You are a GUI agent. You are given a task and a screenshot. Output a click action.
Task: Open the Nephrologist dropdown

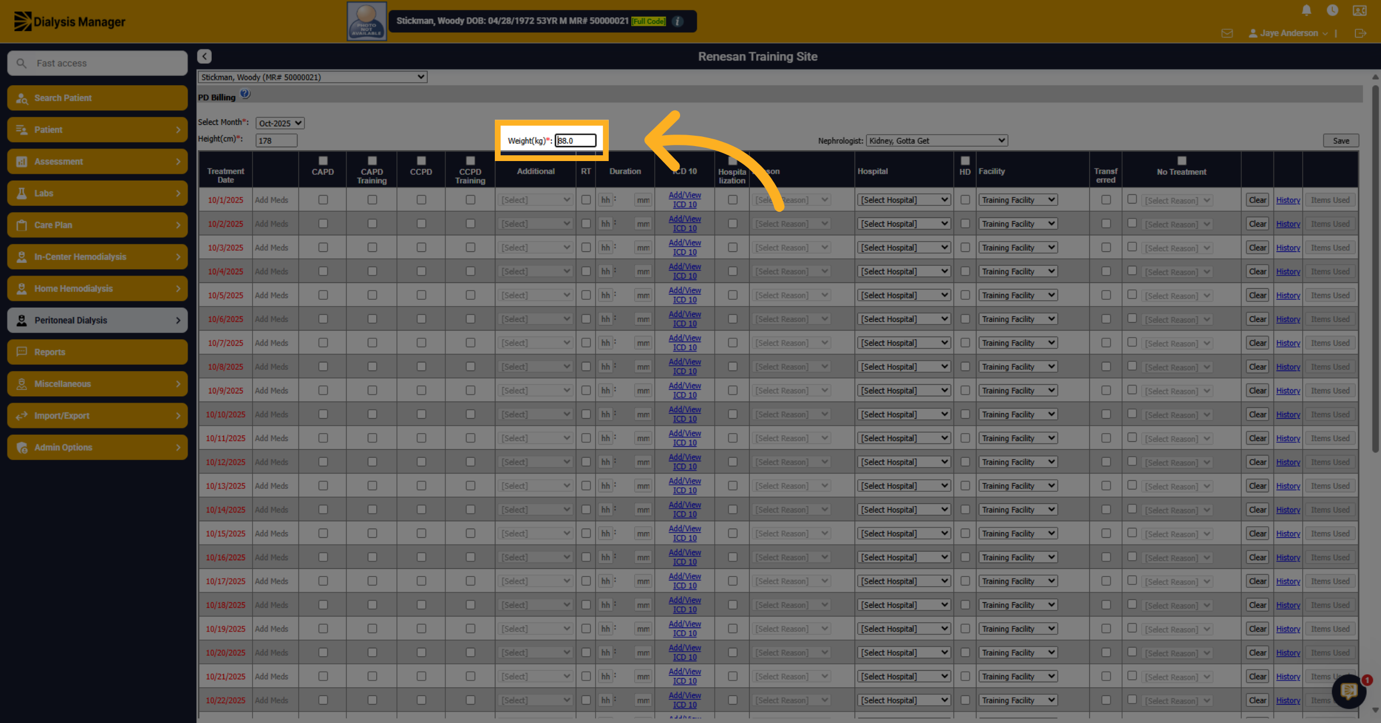[x=936, y=140]
